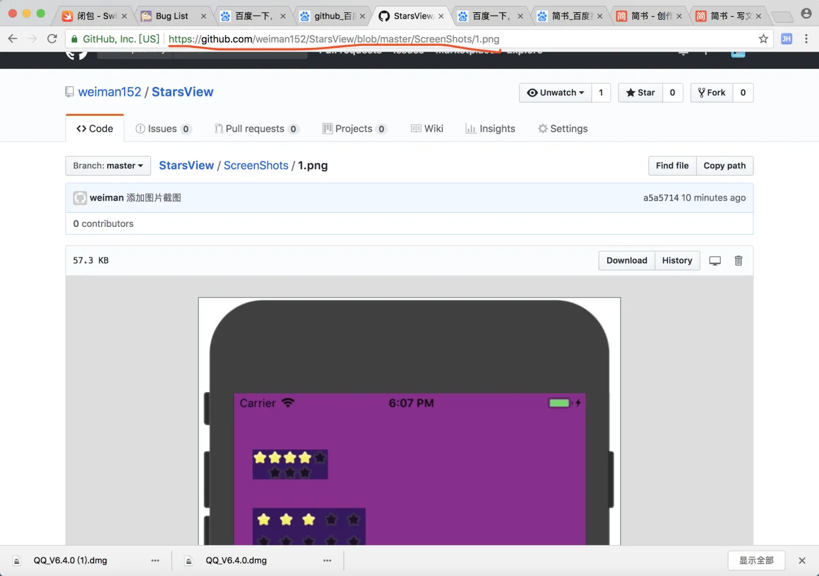Click the URL address bar
Image resolution: width=819 pixels, height=576 pixels.
tap(409, 39)
